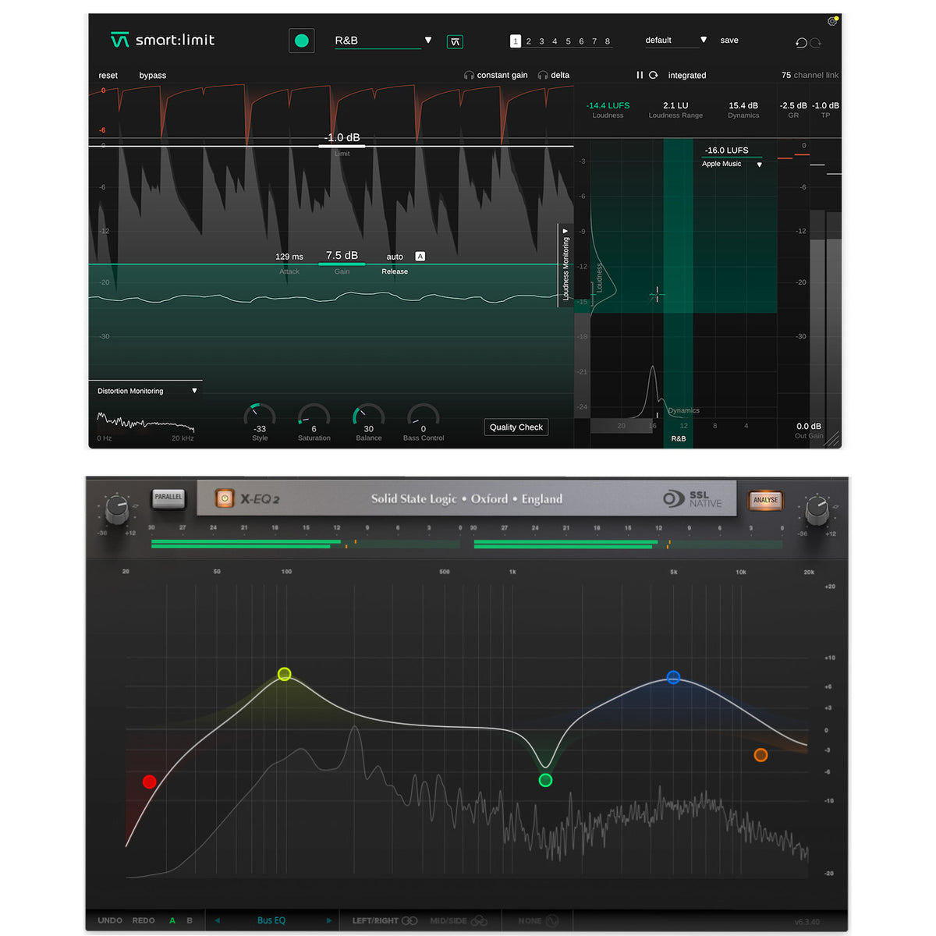Select the blue EQ band node
936x936 pixels.
[x=674, y=677]
